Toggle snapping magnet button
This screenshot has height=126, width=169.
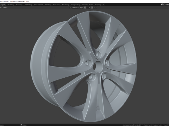(x=85, y=8)
